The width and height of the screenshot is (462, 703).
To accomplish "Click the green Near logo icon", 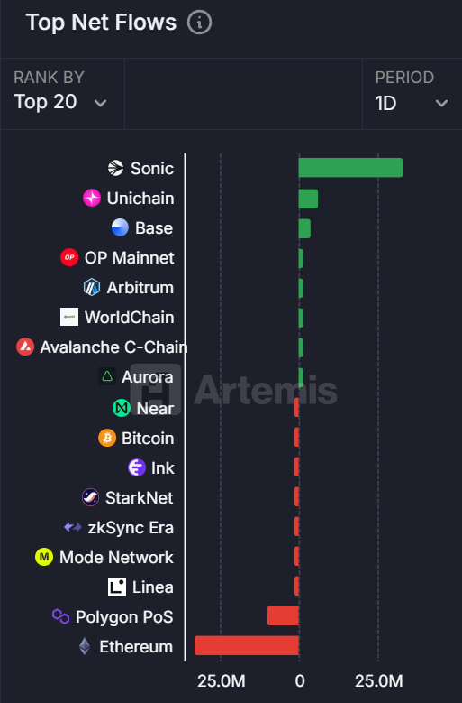I will [x=122, y=408].
